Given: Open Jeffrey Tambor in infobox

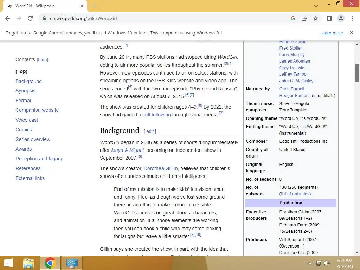Looking at the screenshot, I should tap(294, 74).
